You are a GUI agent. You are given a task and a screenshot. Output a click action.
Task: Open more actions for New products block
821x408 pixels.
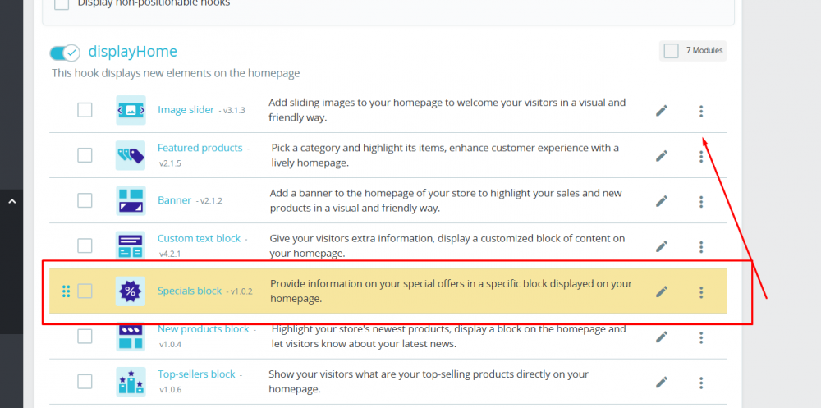[701, 337]
